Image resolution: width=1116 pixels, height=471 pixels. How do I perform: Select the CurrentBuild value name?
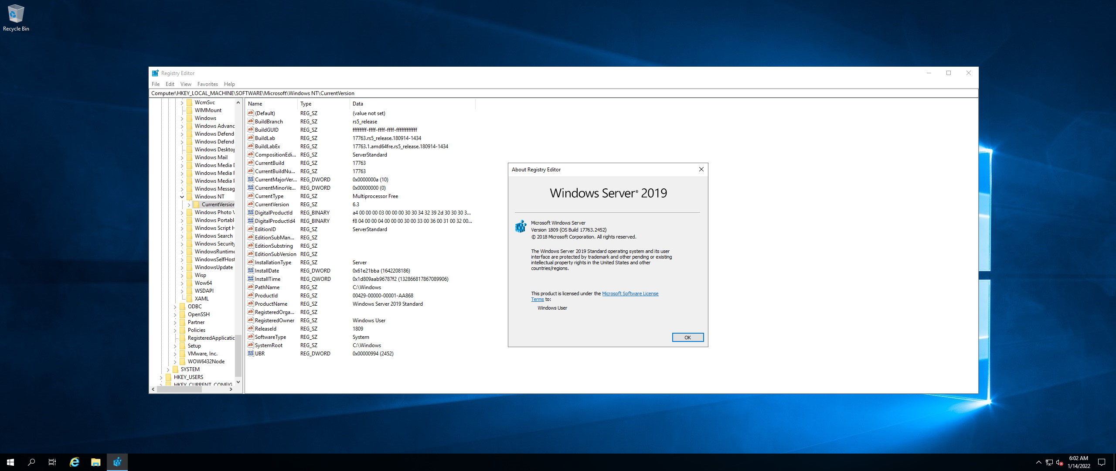[x=269, y=163]
